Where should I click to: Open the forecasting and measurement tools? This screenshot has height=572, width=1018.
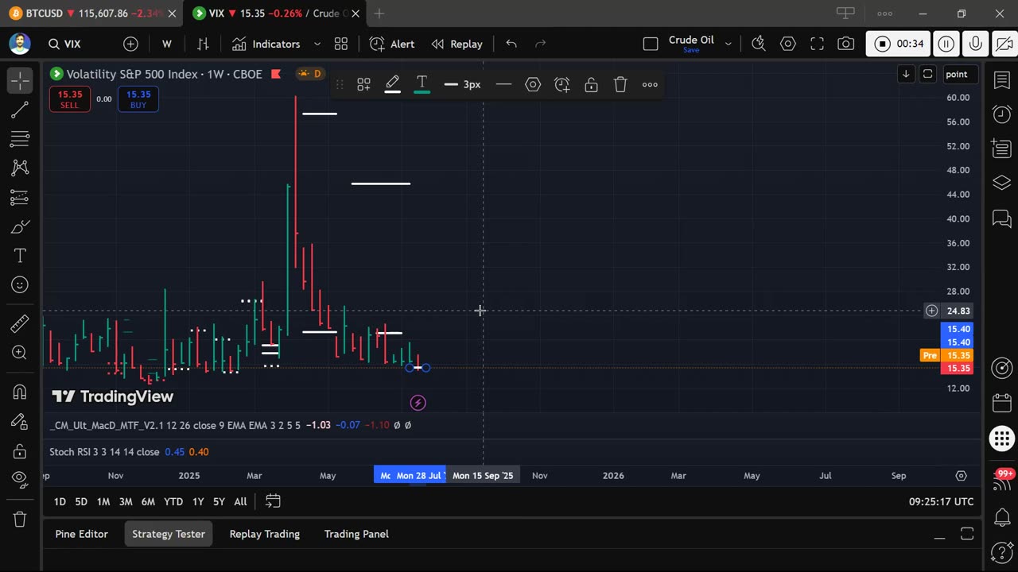pyautogui.click(x=20, y=197)
